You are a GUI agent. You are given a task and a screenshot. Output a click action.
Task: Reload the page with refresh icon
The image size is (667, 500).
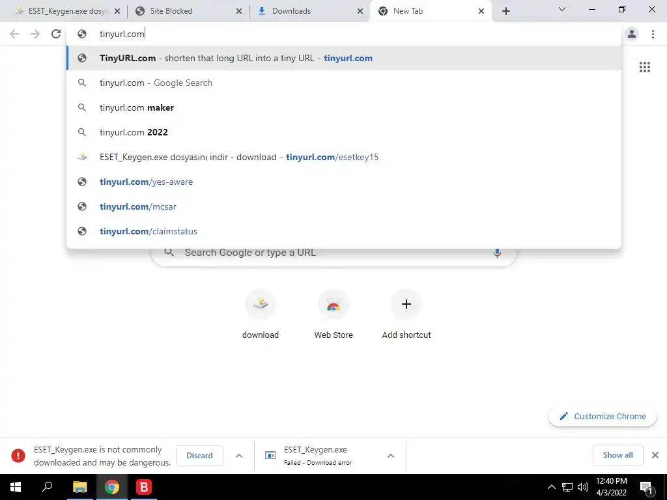point(56,34)
